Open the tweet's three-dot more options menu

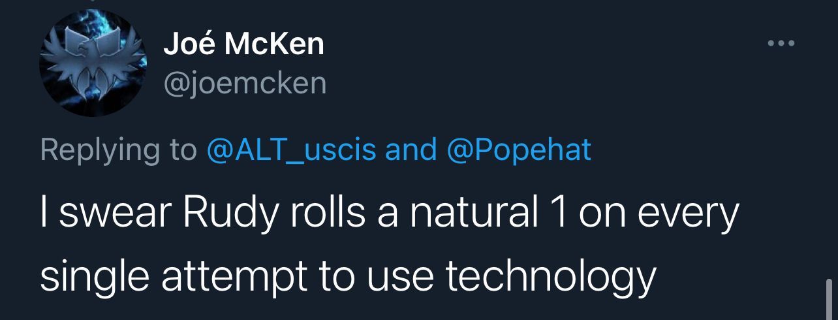coord(781,44)
